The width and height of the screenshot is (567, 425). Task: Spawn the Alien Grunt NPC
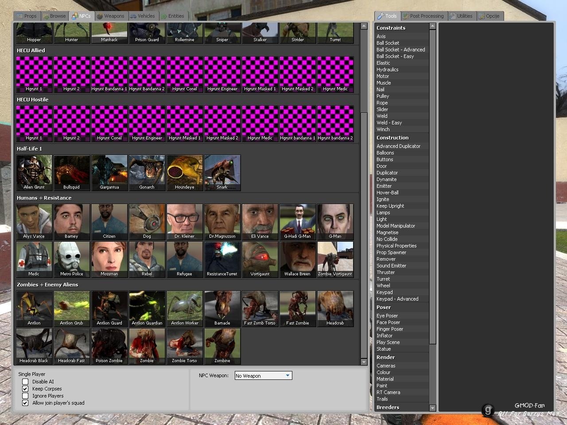click(x=34, y=173)
